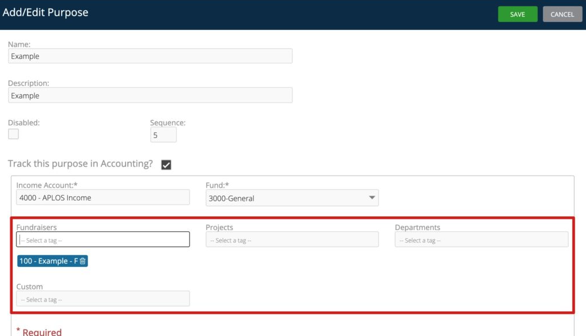Click the Add/Edit Purpose page title
The width and height of the screenshot is (586, 336).
[45, 13]
